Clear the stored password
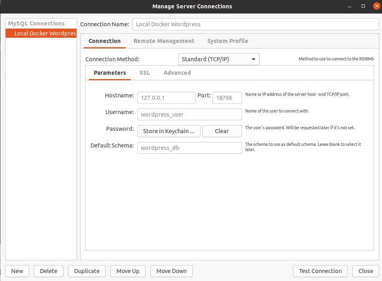Image resolution: width=382 pixels, height=281 pixels. [x=222, y=131]
